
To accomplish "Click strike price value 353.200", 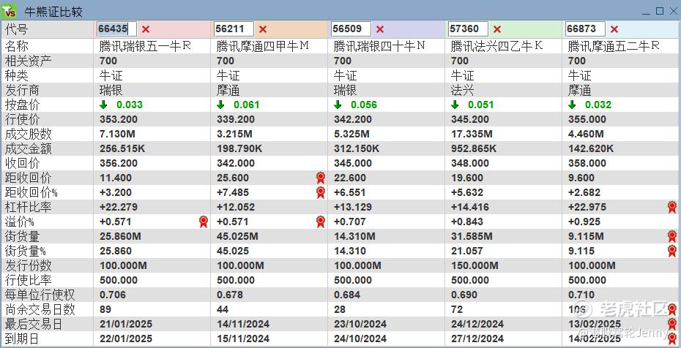I will (x=119, y=120).
